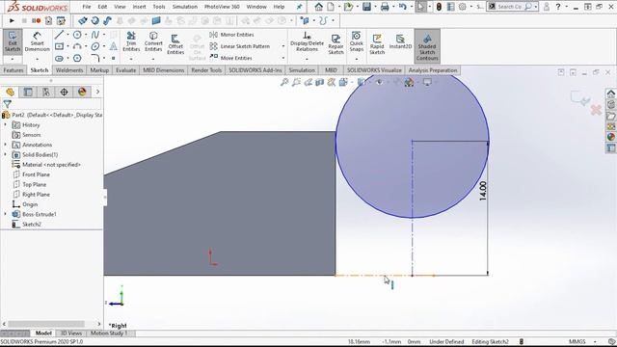Screen dimensions: 617x347
Task: Select the Straight Slot tool
Action: tap(59, 58)
